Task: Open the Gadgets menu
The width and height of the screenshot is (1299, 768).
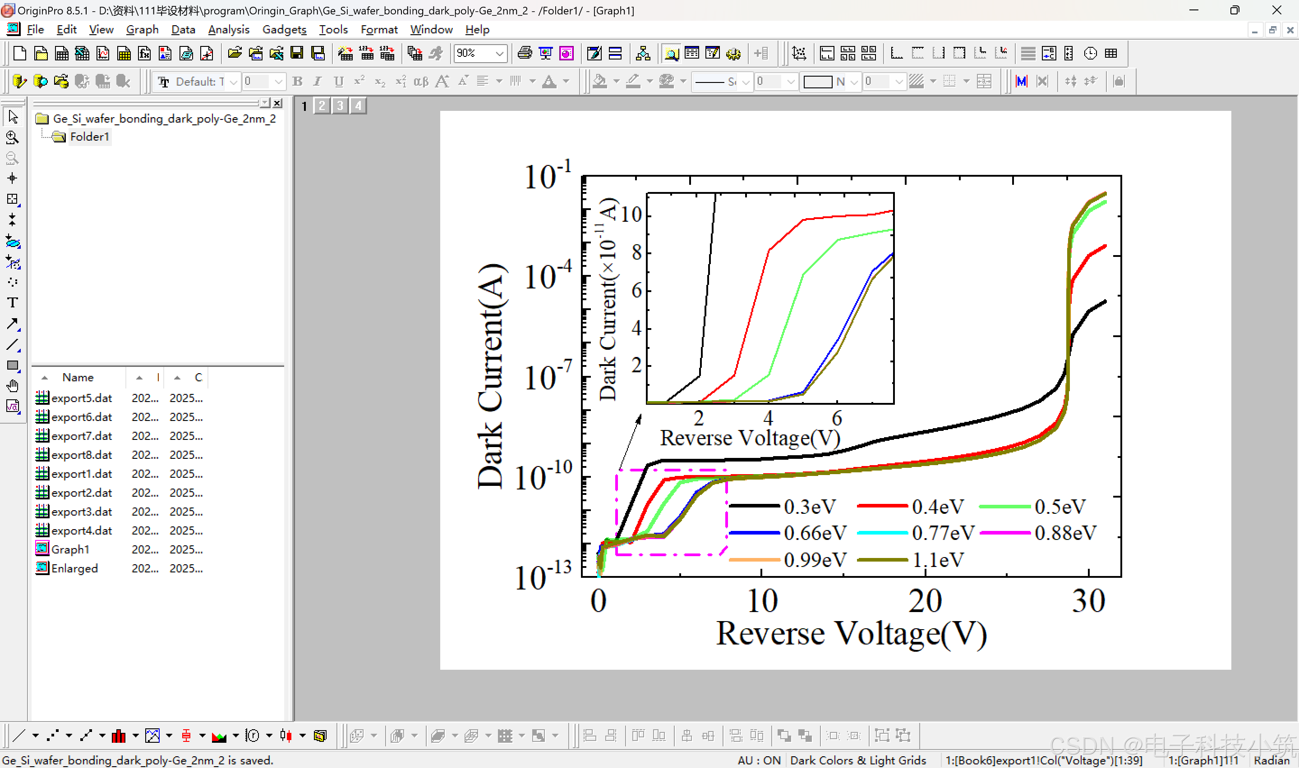Action: click(284, 29)
